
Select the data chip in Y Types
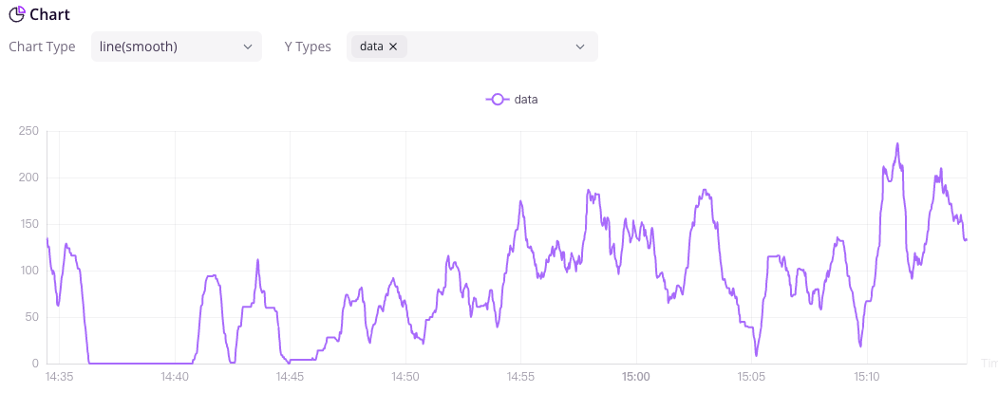point(371,47)
